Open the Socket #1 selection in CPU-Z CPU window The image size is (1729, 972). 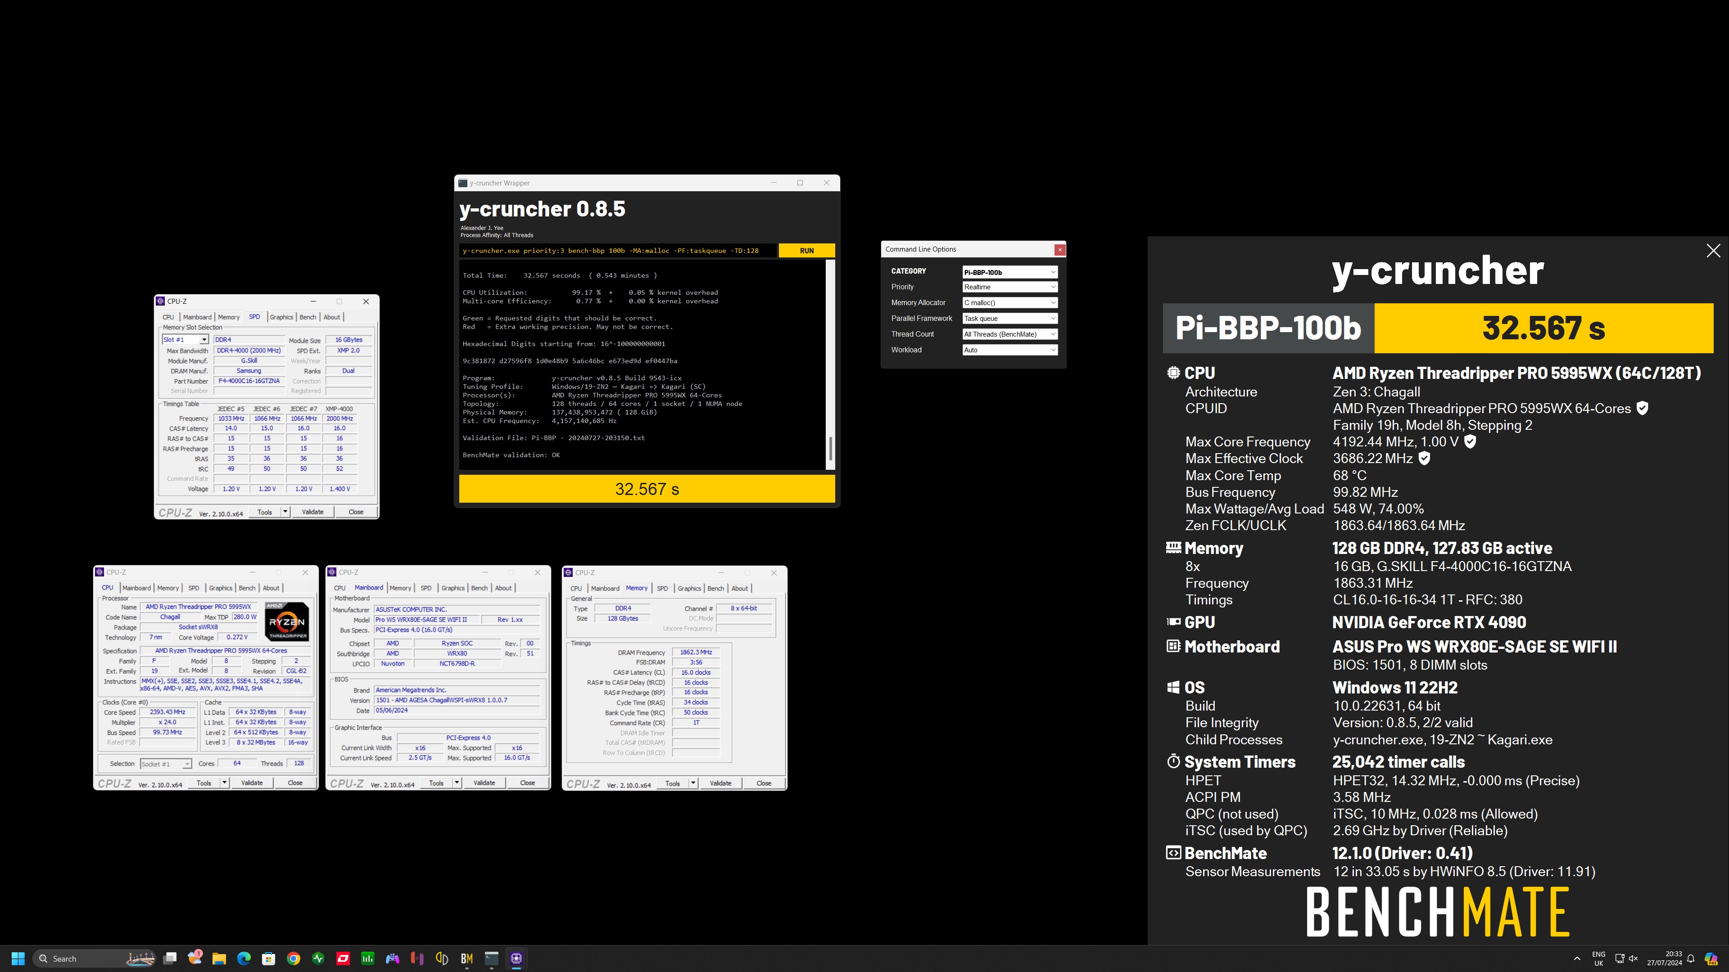pyautogui.click(x=166, y=764)
